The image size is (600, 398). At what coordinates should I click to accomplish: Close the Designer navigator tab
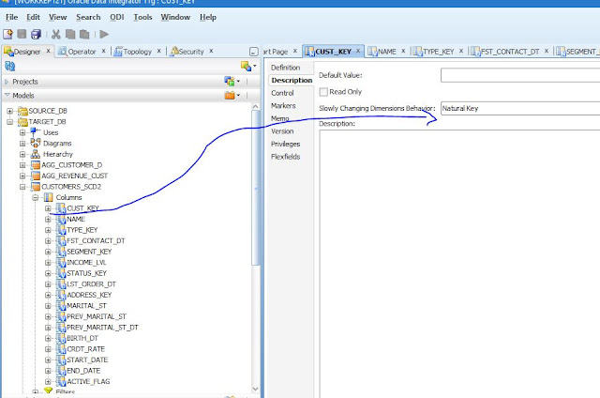48,51
